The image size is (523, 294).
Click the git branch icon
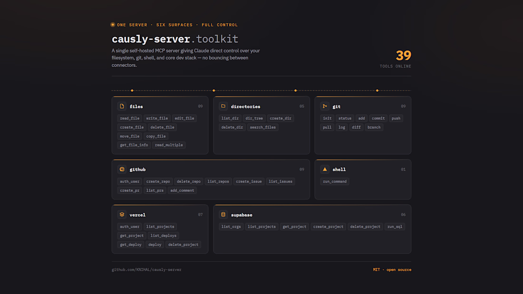click(325, 106)
